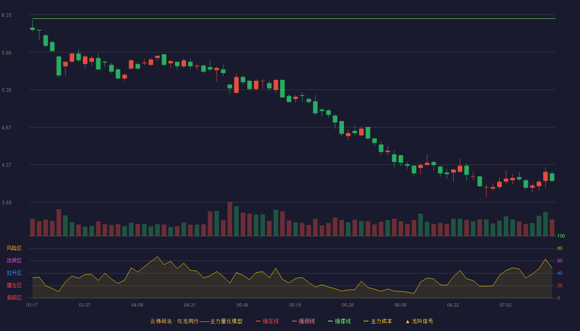
Task: Click the 05-18 date label
Action: pyautogui.click(x=295, y=305)
